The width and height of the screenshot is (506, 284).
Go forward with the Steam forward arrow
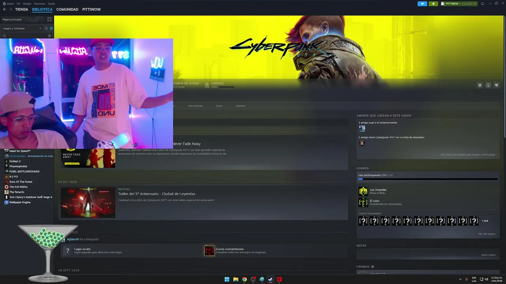[10, 9]
